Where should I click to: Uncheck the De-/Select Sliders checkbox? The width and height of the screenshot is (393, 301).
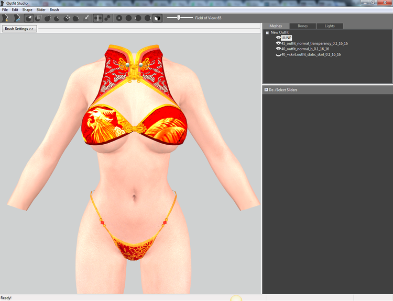266,89
